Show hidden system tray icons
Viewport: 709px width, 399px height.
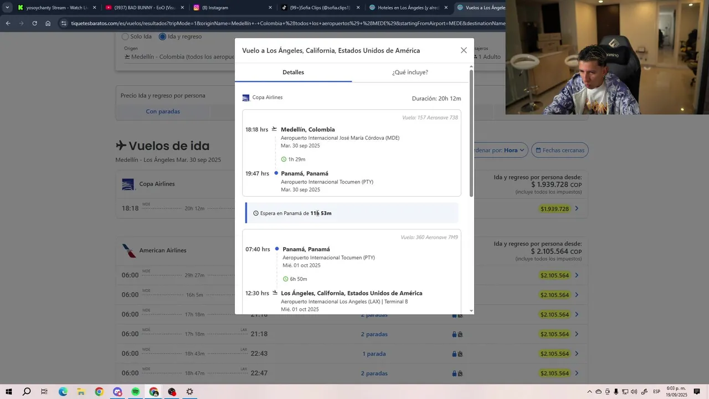click(x=589, y=392)
